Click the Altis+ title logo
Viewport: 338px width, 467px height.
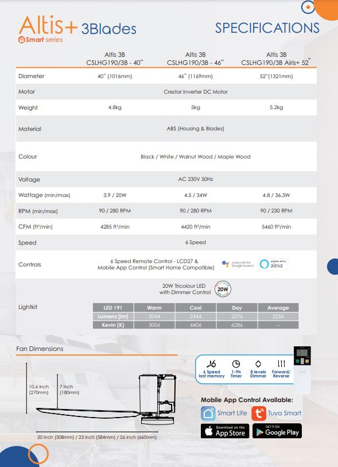coord(48,25)
